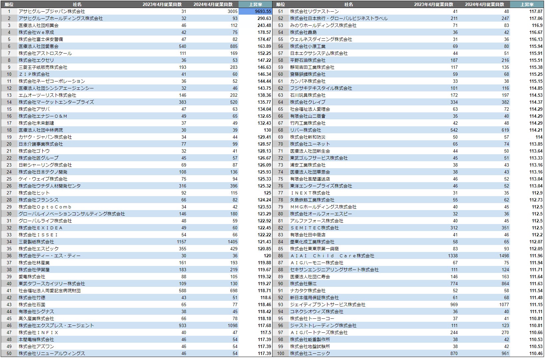
Task: Click the ＺＩＰ株式会社 cell
Action: click(x=34, y=74)
